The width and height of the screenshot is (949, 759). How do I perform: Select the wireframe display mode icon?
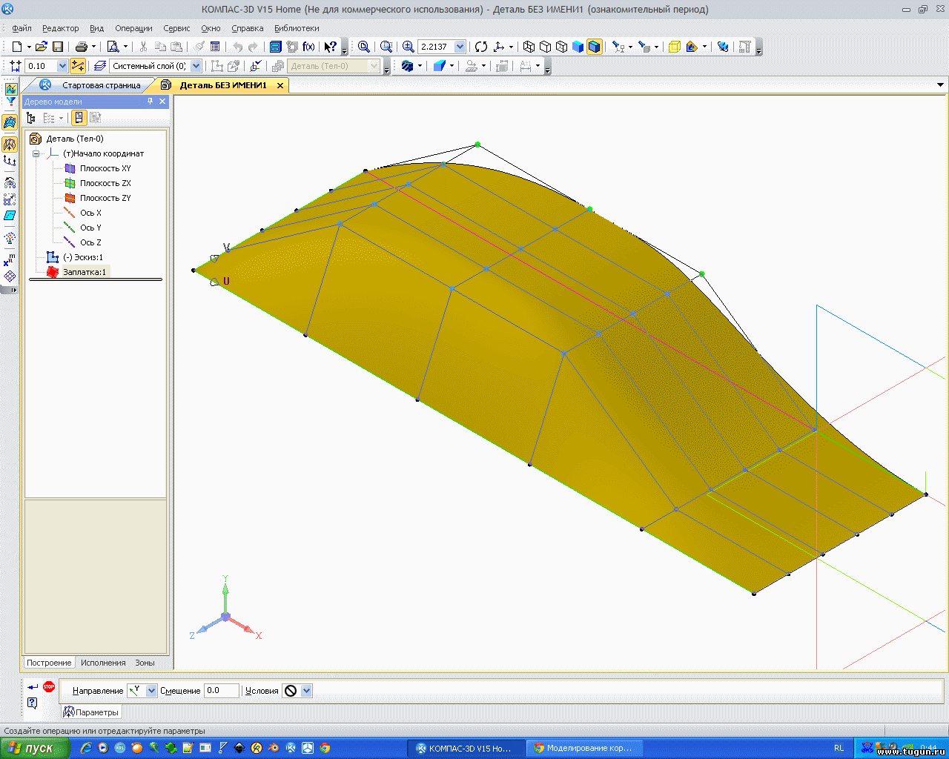[x=529, y=47]
